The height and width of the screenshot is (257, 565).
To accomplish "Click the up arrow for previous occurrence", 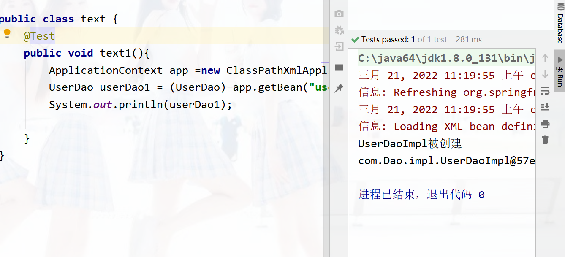I will 545,58.
